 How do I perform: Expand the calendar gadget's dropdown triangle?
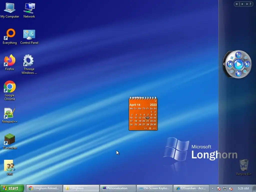click(155, 101)
